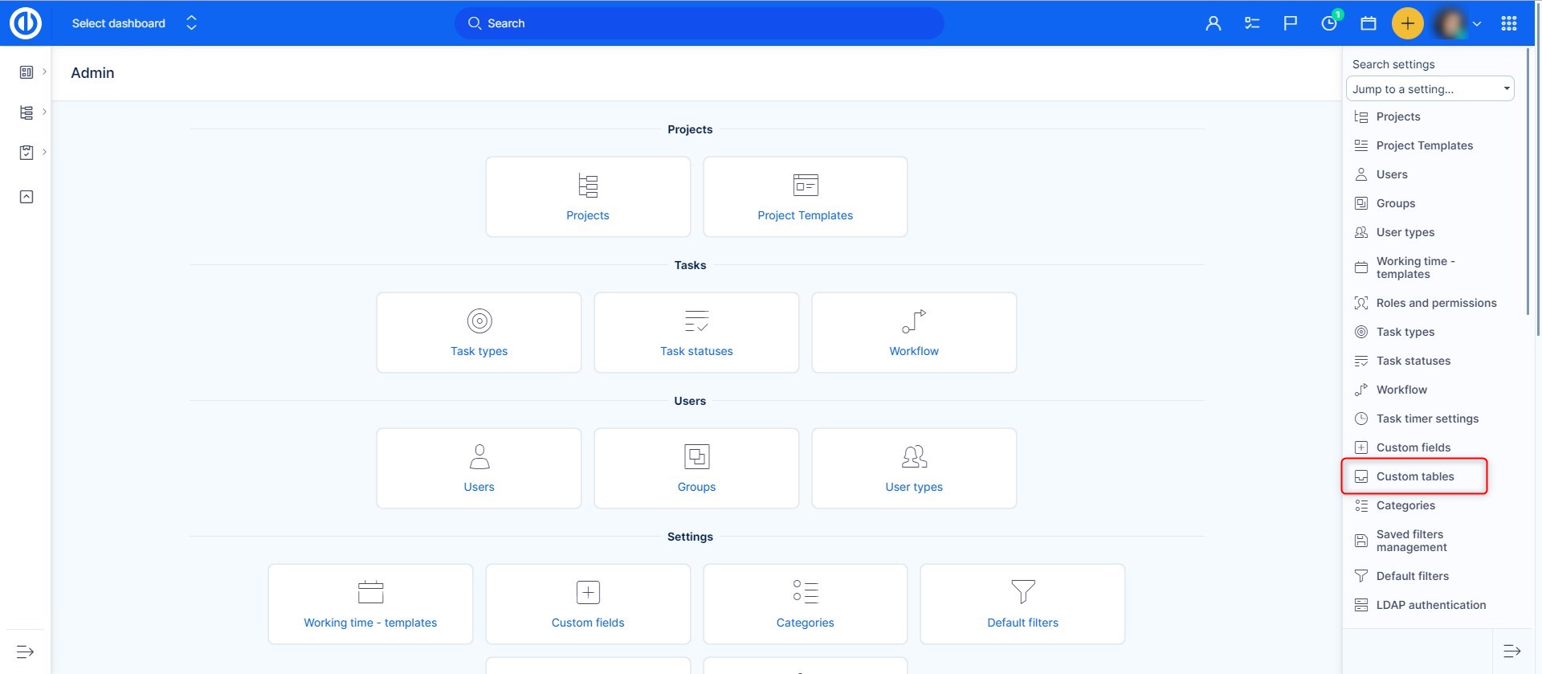The image size is (1542, 674).
Task: Open the calendar icon in top bar
Action: click(1369, 23)
